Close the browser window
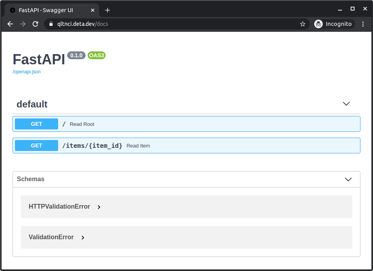This screenshot has height=271, width=373. (365, 9)
